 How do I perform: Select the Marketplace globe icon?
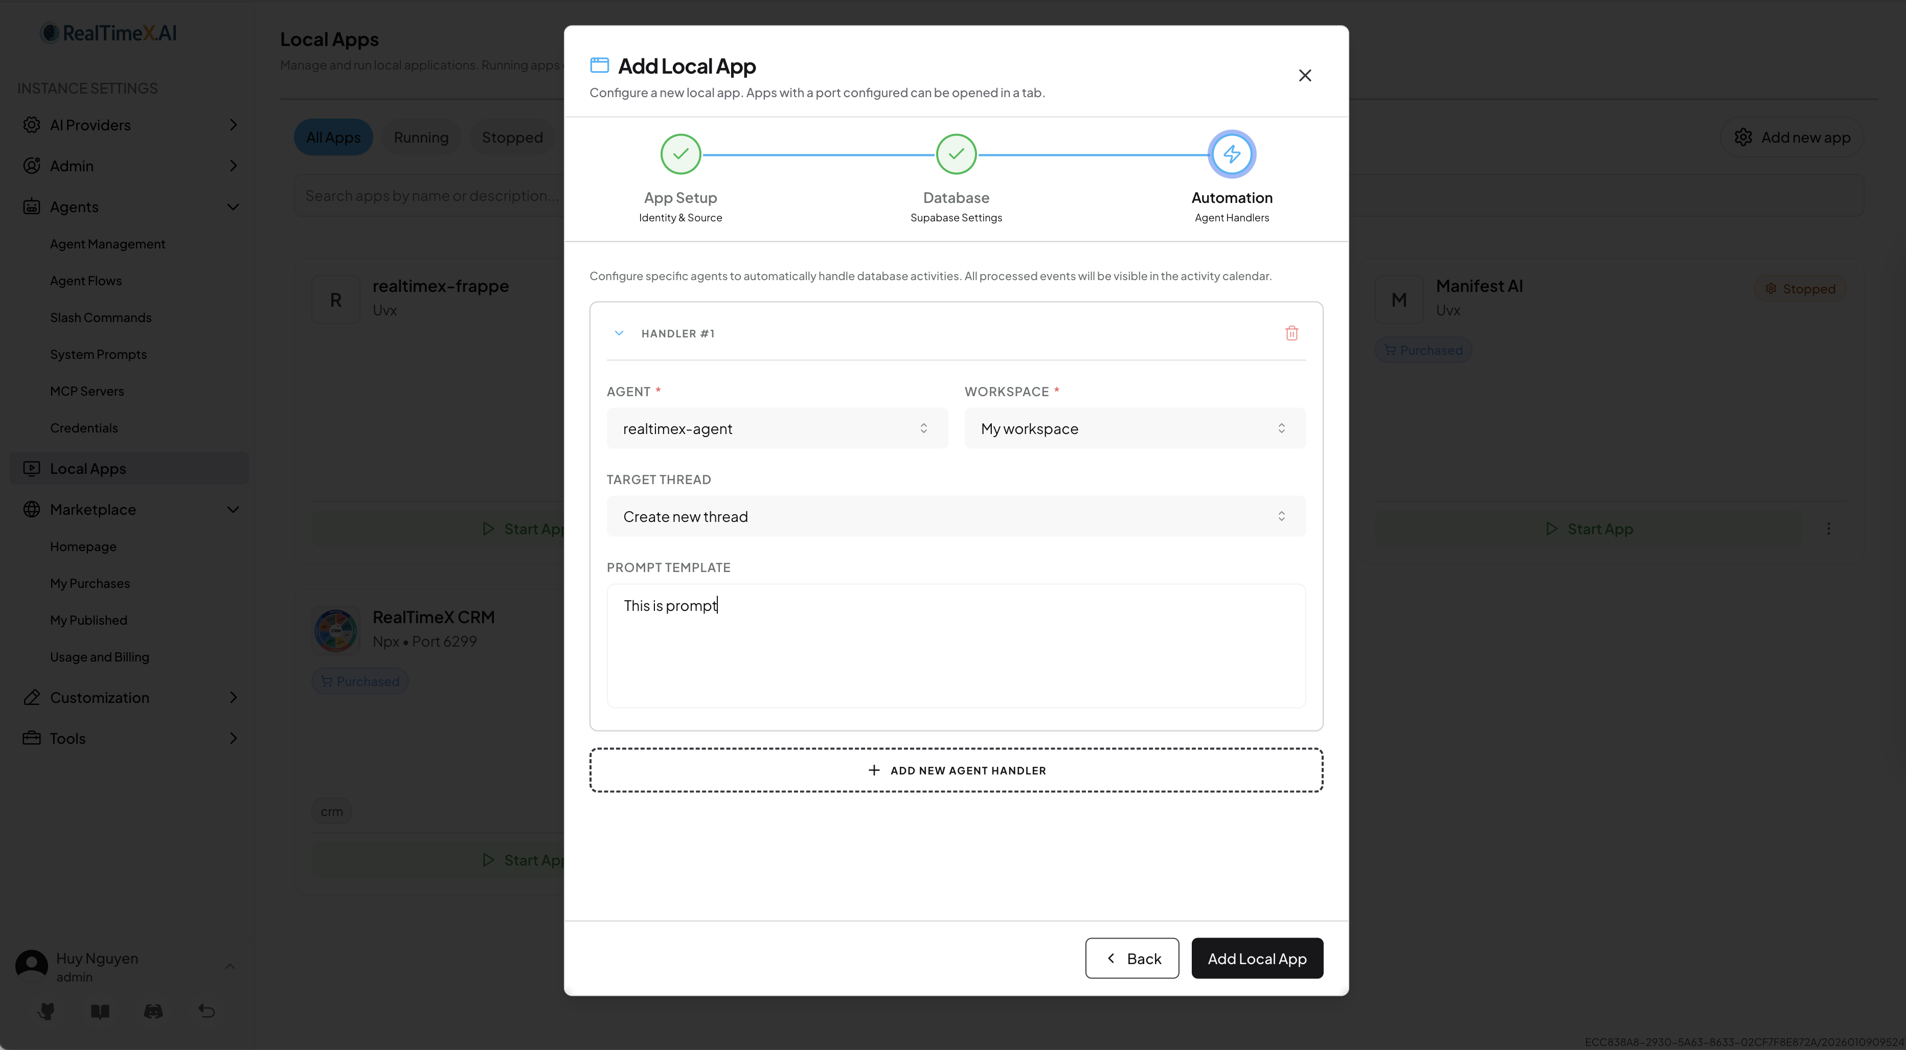point(31,509)
